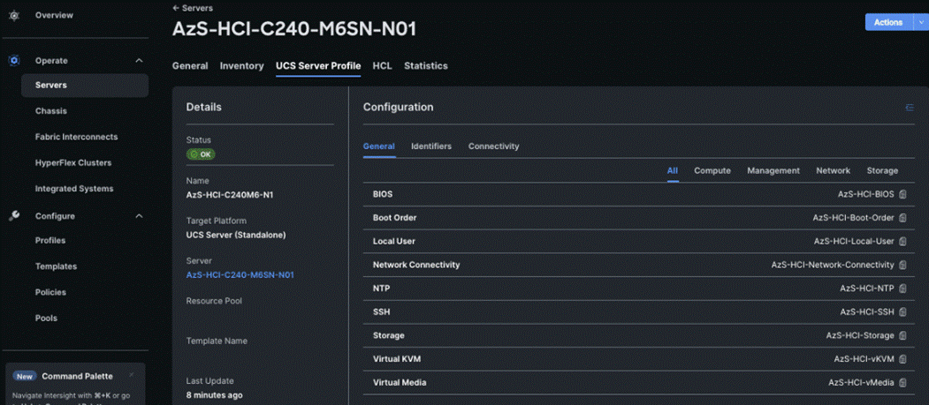Image resolution: width=929 pixels, height=405 pixels.
Task: Click the Overview icon in sidebar
Action: click(14, 15)
